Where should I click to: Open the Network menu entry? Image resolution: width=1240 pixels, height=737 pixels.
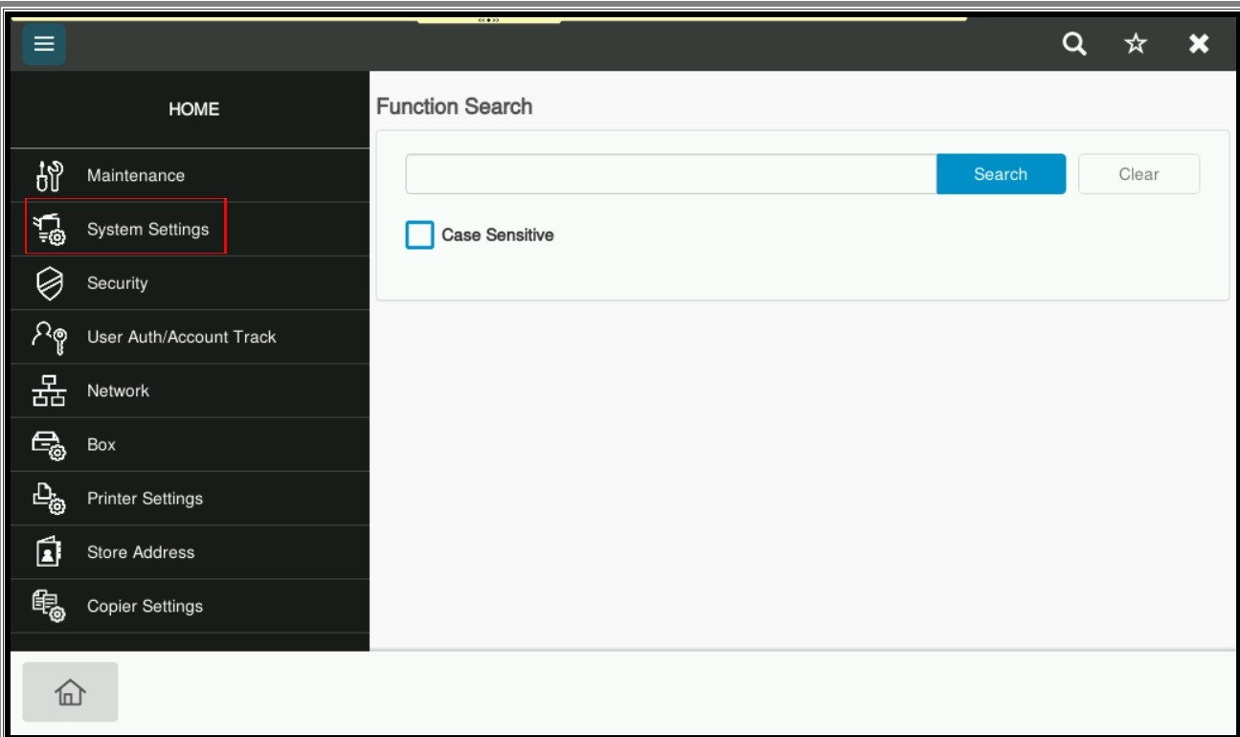(118, 391)
